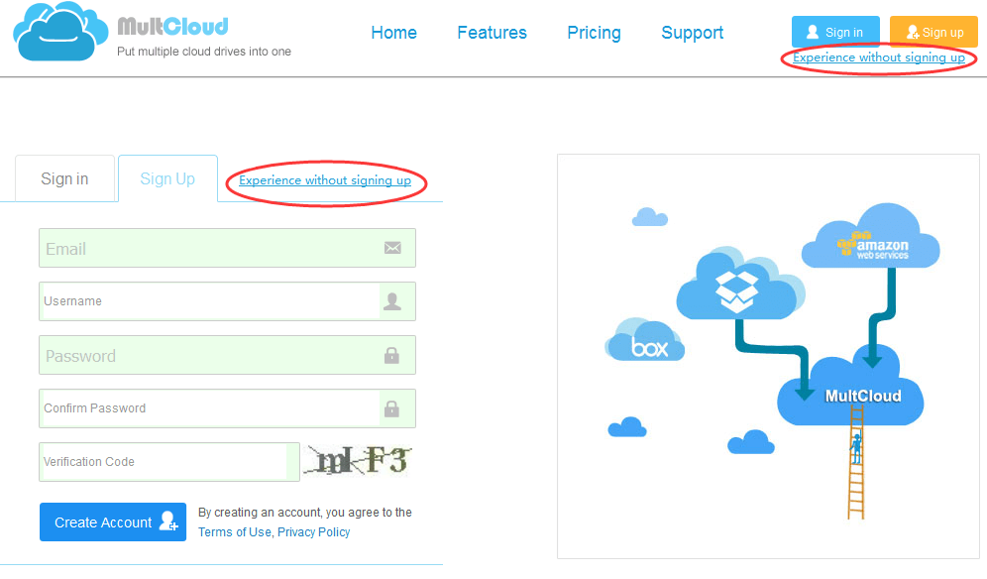Image resolution: width=987 pixels, height=579 pixels.
Task: Focus the Confirm Password input field
Action: [227, 408]
